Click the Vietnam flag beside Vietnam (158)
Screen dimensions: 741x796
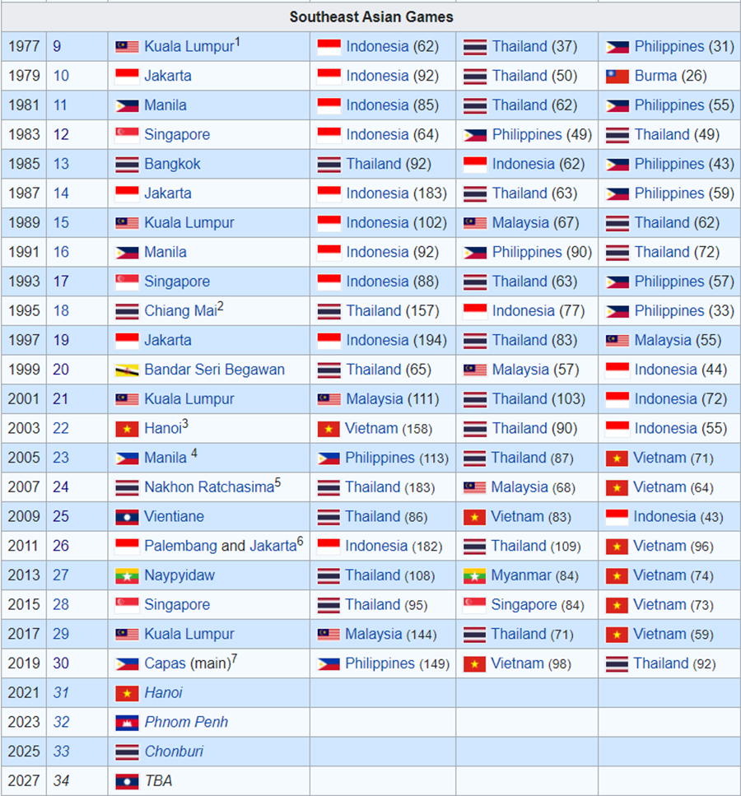(x=329, y=430)
